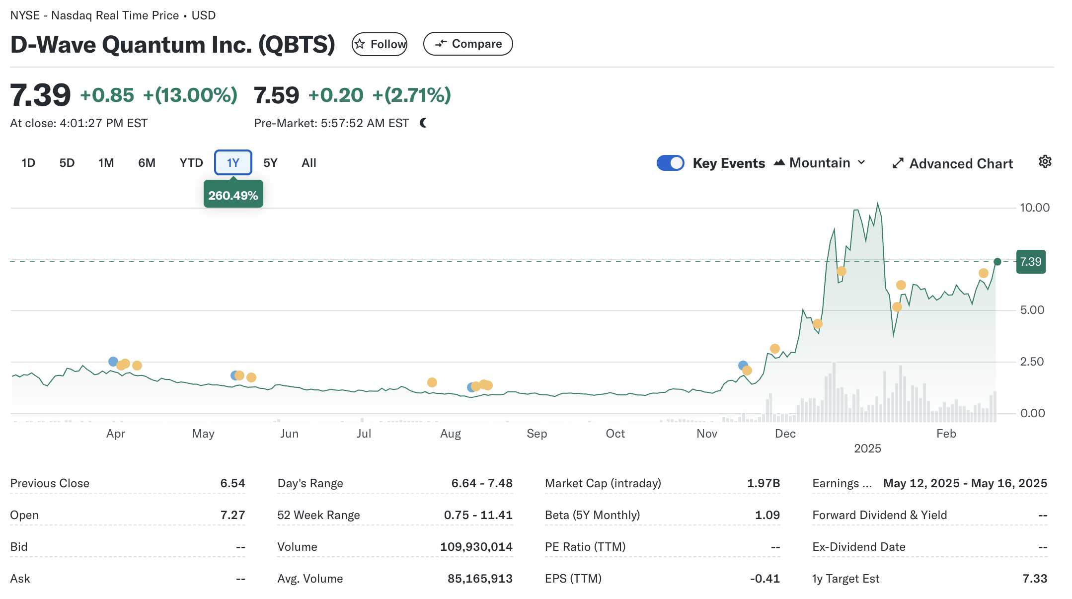1072x599 pixels.
Task: Click the blue key event dot near April
Action: pos(113,362)
